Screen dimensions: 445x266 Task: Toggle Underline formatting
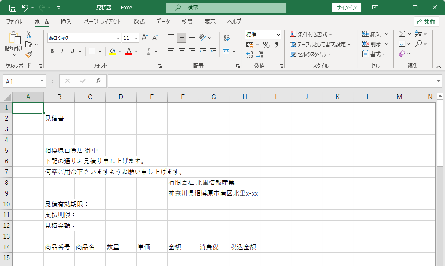click(72, 51)
